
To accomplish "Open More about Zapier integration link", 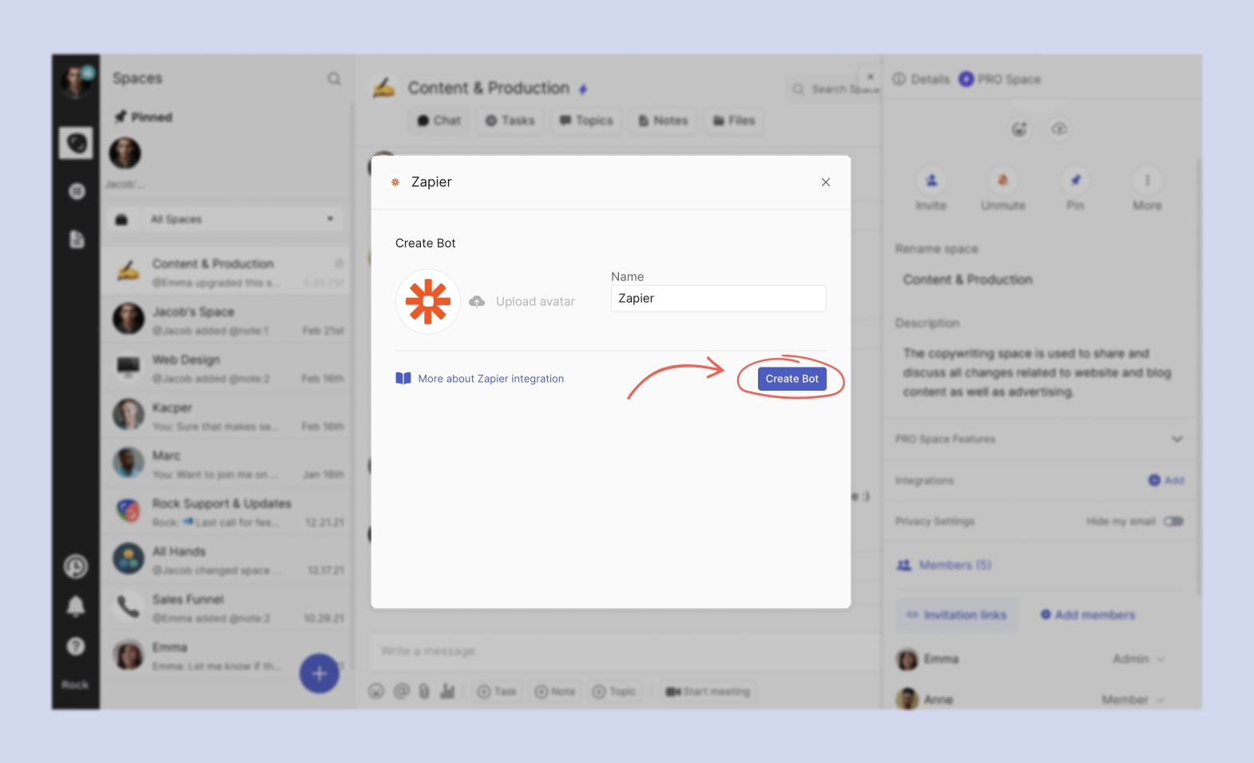I will [490, 379].
